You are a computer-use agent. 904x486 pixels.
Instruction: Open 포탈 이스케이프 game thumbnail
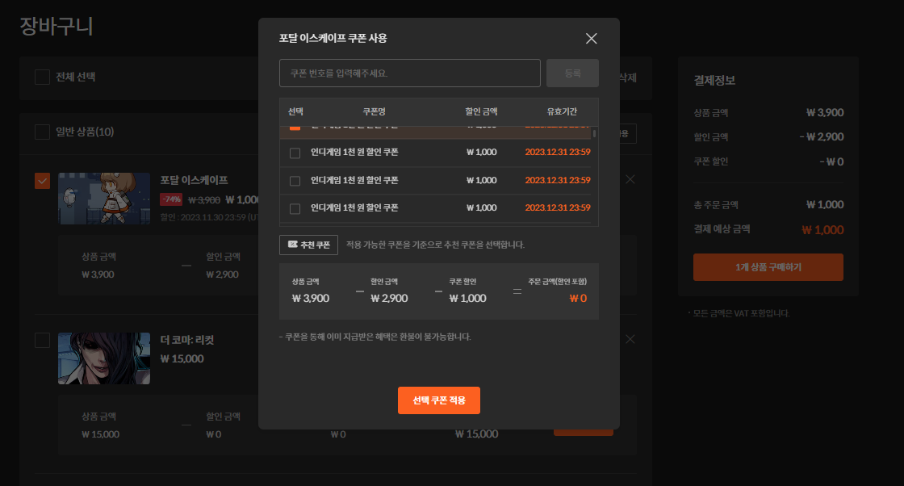(104, 199)
